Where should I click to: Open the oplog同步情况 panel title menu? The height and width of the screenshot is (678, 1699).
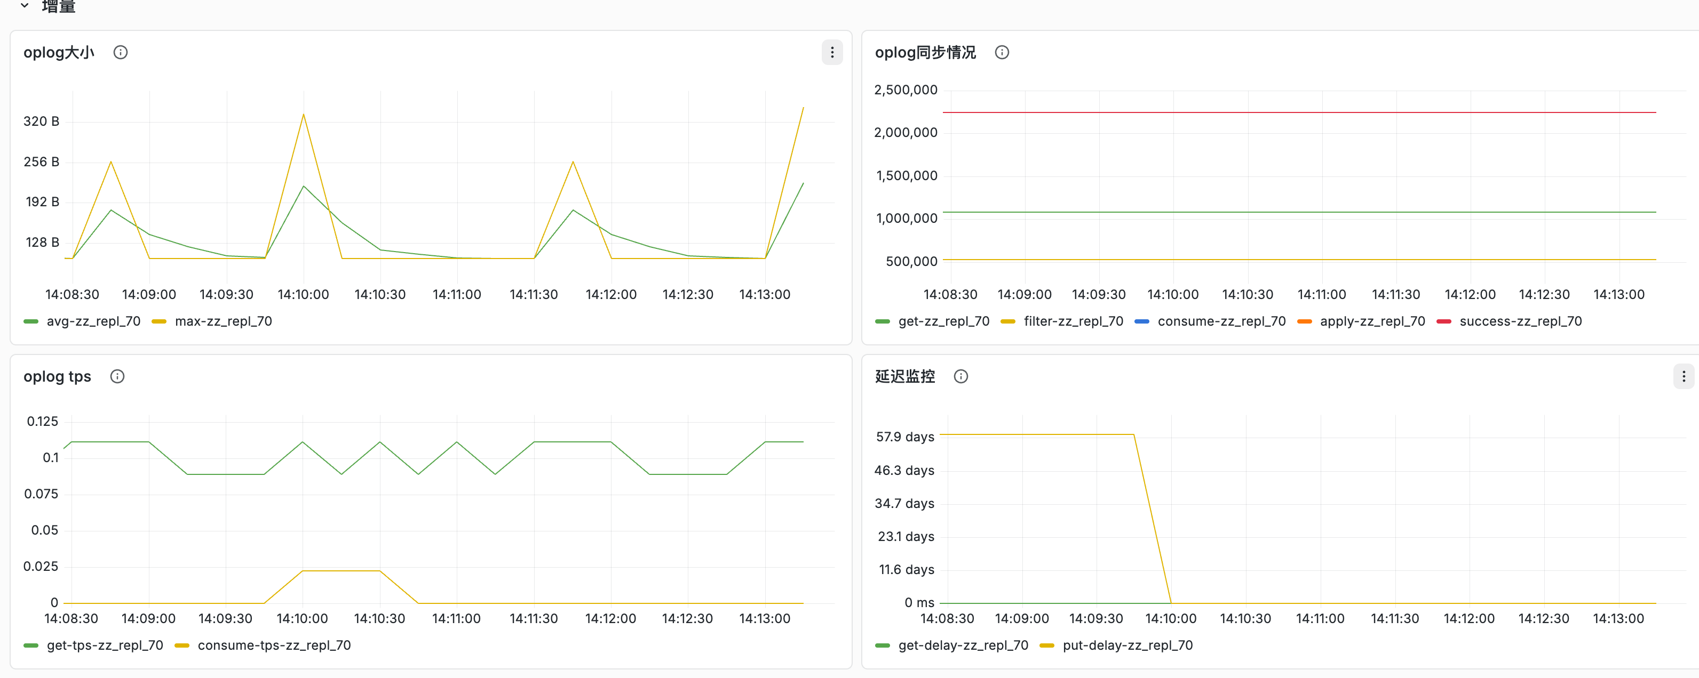pos(925,52)
